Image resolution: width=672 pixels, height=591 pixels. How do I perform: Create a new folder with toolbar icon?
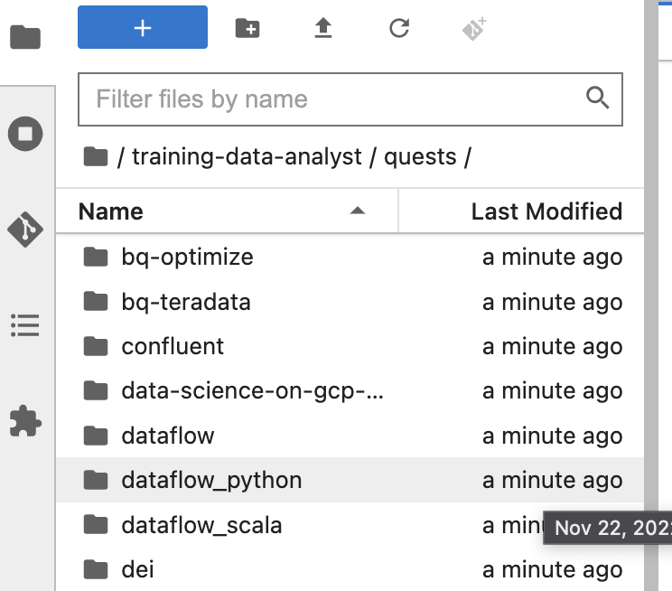(247, 28)
